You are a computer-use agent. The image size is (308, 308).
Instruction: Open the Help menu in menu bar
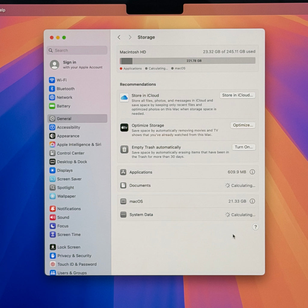[x=2, y=10]
